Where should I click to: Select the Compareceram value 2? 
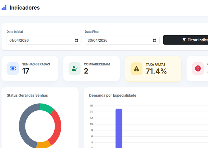[86, 71]
